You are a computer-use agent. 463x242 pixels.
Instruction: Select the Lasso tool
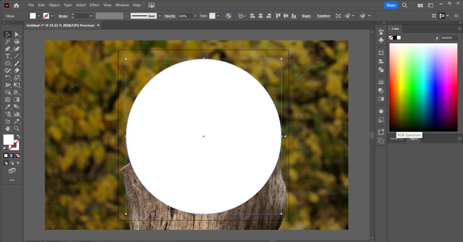[x=17, y=42]
